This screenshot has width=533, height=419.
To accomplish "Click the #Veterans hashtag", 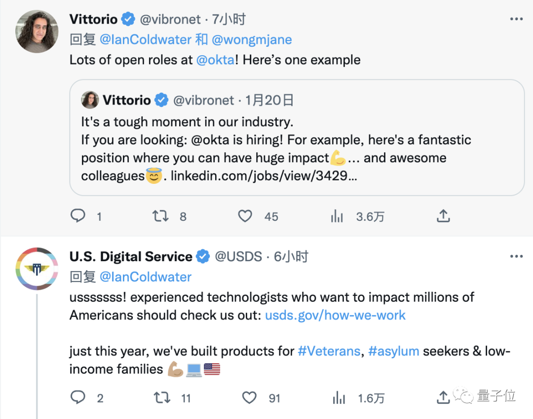I will pyautogui.click(x=329, y=351).
